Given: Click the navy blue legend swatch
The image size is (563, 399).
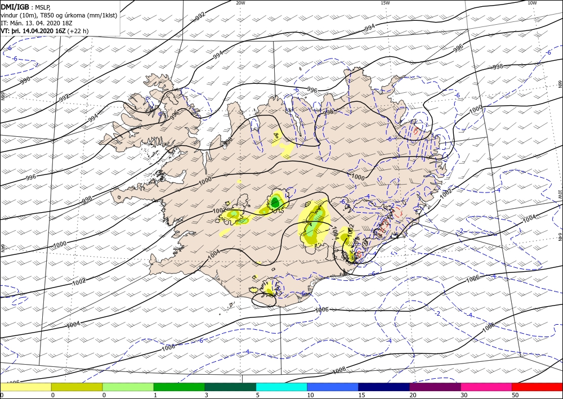Looking at the screenshot, I should coord(384,387).
